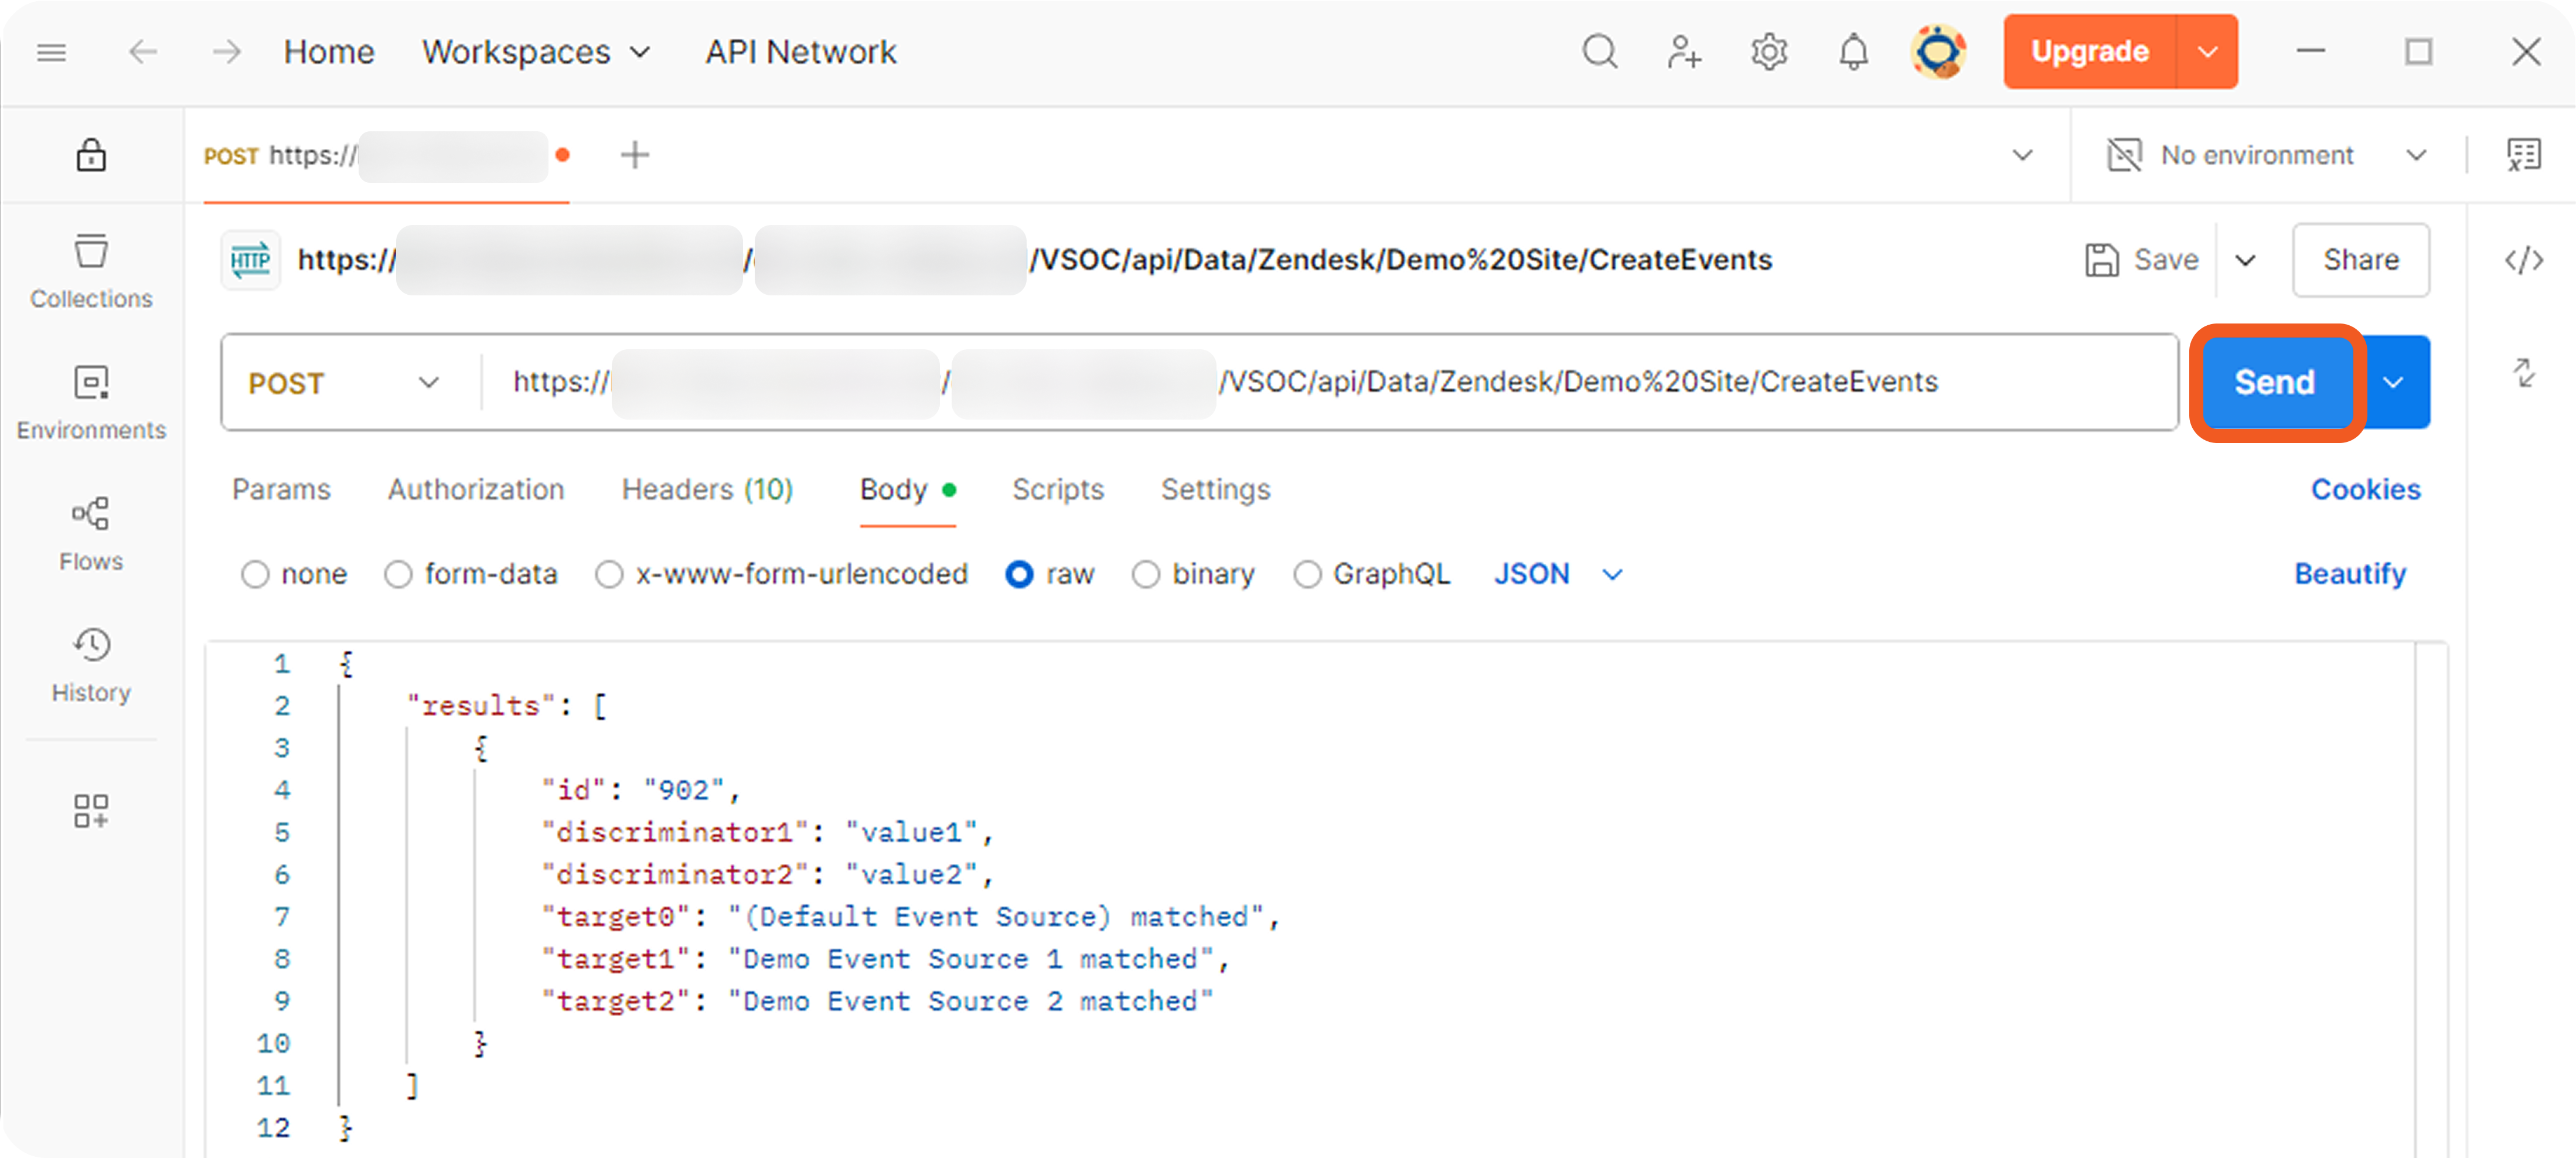Click the search magnifier icon
The height and width of the screenshot is (1158, 2576).
pyautogui.click(x=1600, y=51)
